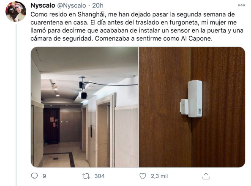Image resolution: width=251 pixels, height=186 pixels.
Task: Open the 20h timestamp permalink
Action: (x=98, y=5)
